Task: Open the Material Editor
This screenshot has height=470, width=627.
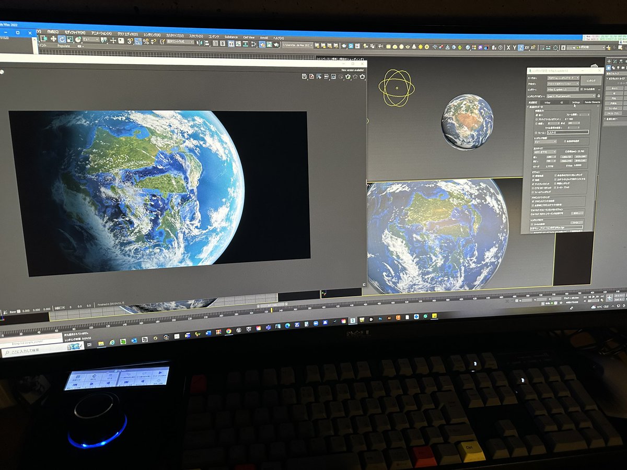Action: (254, 44)
